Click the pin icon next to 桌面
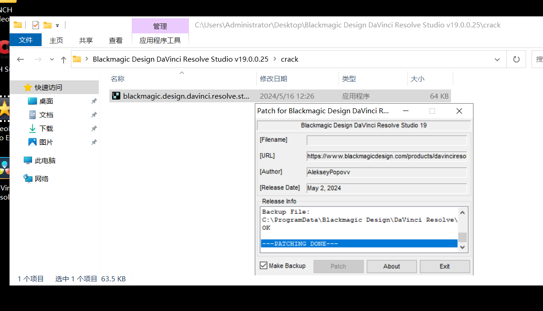543x311 pixels. (x=94, y=101)
